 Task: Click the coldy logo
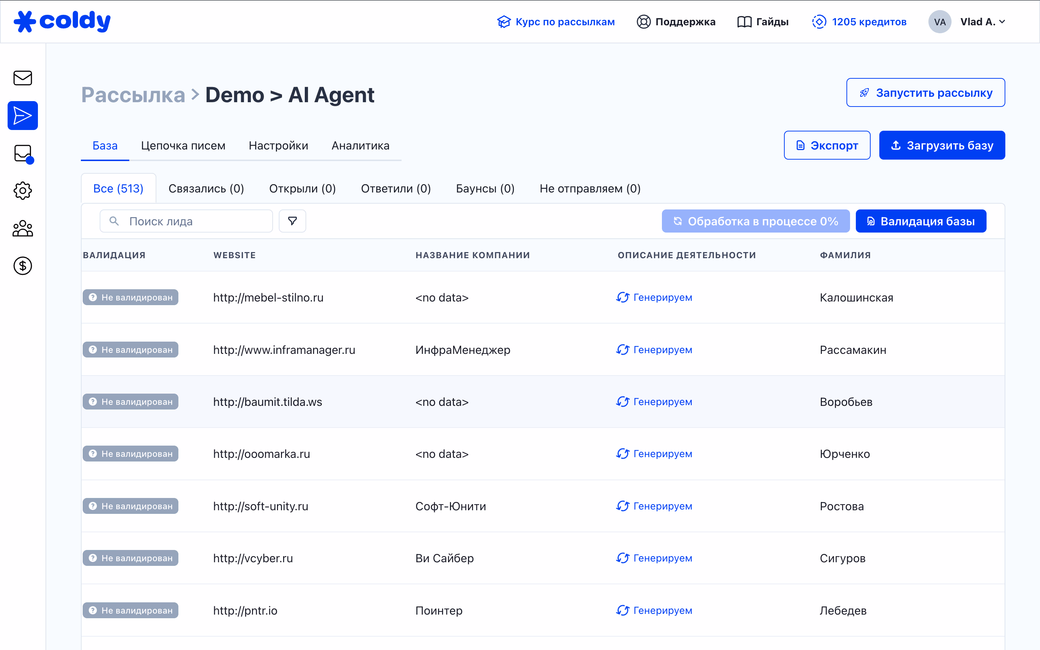pyautogui.click(x=62, y=22)
